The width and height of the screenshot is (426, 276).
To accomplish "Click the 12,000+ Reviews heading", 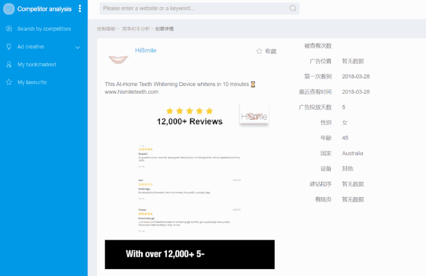I will [190, 122].
